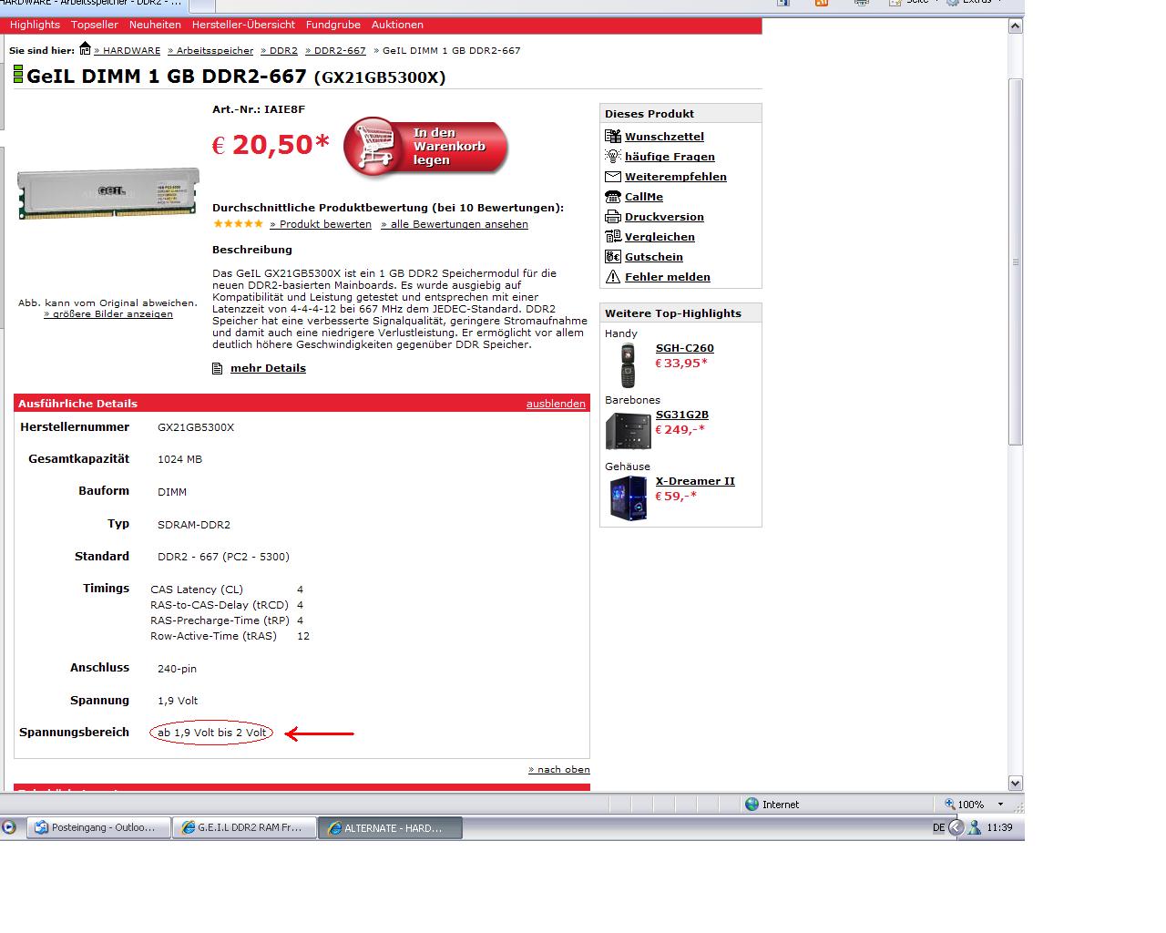
Task: Open the X-Dreamer II case thumbnail
Action: point(629,497)
